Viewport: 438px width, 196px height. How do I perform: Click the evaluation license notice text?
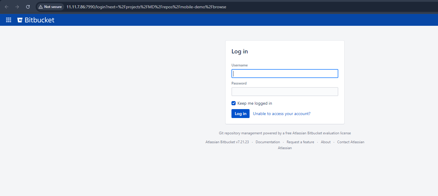click(285, 133)
